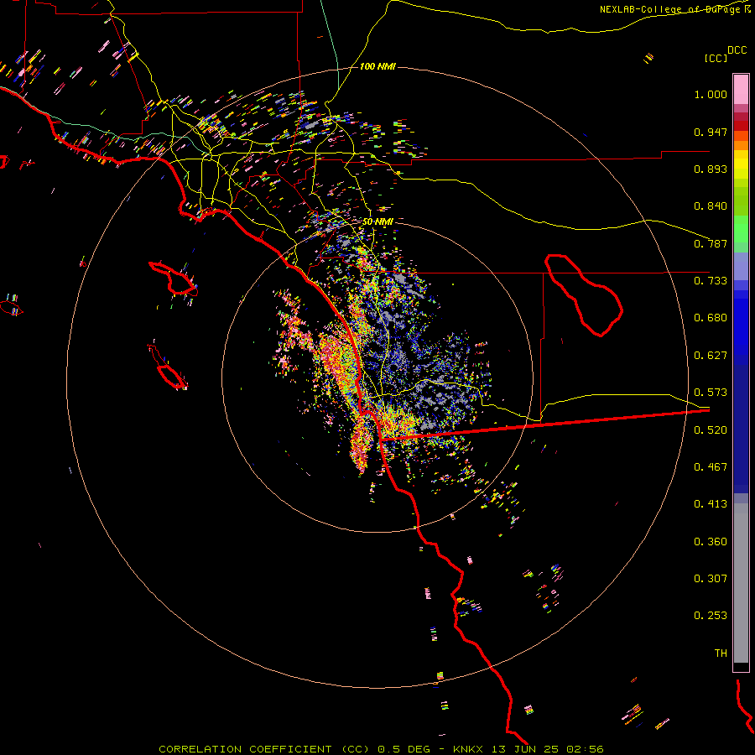Click the 0.840 scale value
This screenshot has height=755, width=755.
(711, 206)
